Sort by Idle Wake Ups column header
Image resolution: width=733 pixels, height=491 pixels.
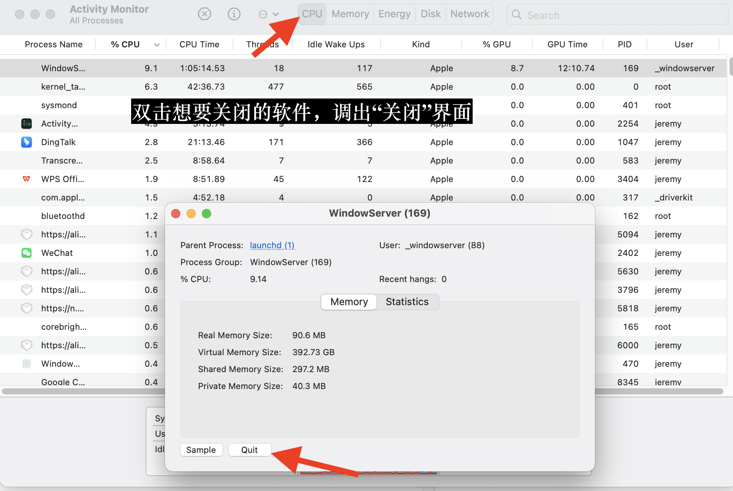tap(336, 44)
